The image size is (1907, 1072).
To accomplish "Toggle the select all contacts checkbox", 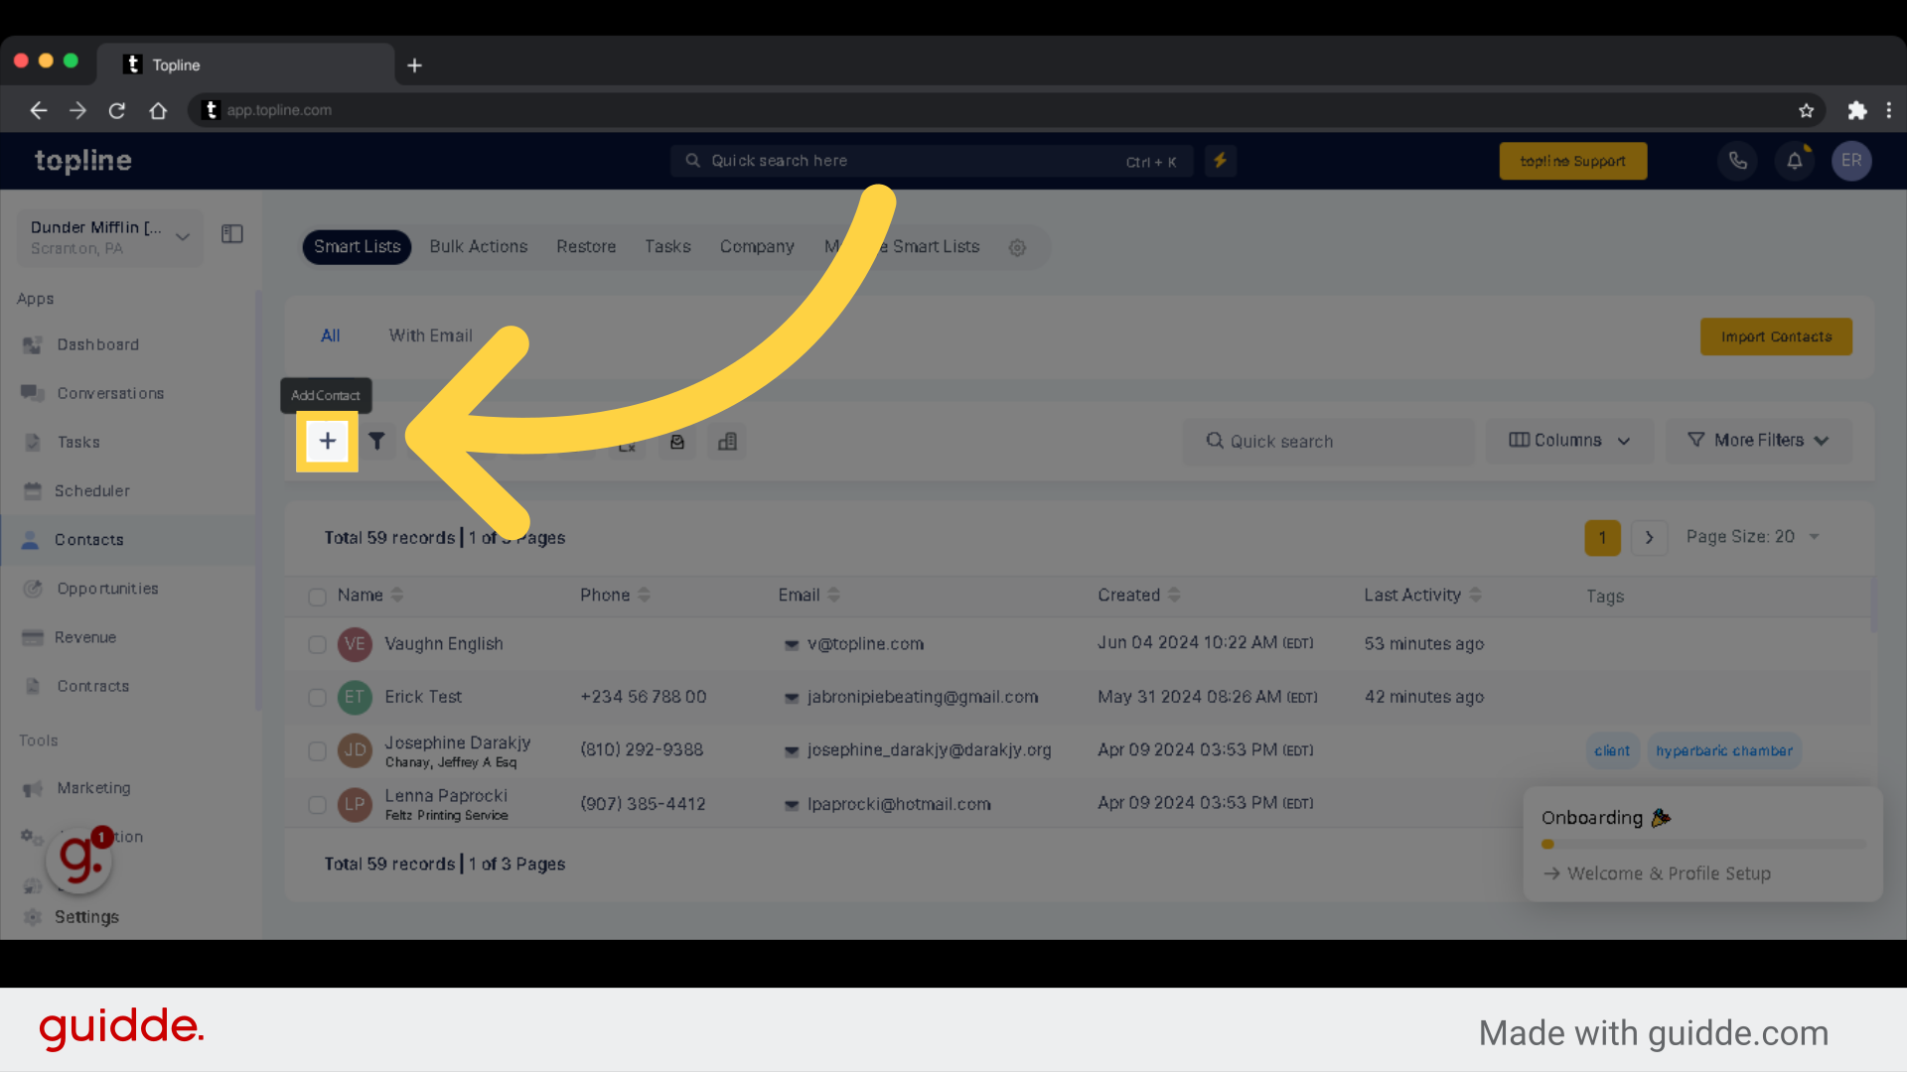I will (317, 597).
